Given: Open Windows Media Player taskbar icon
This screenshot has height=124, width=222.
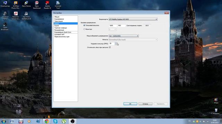Looking at the screenshot, I should 29,121.
